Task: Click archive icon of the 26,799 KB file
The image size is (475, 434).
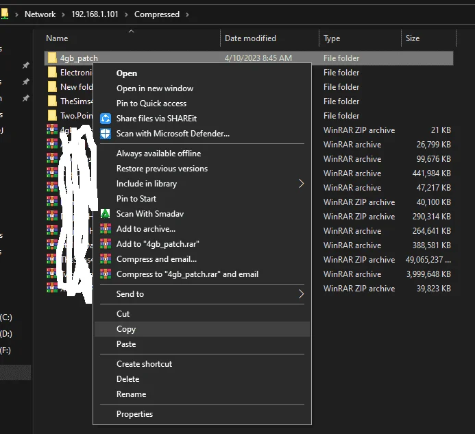Action: (52, 144)
